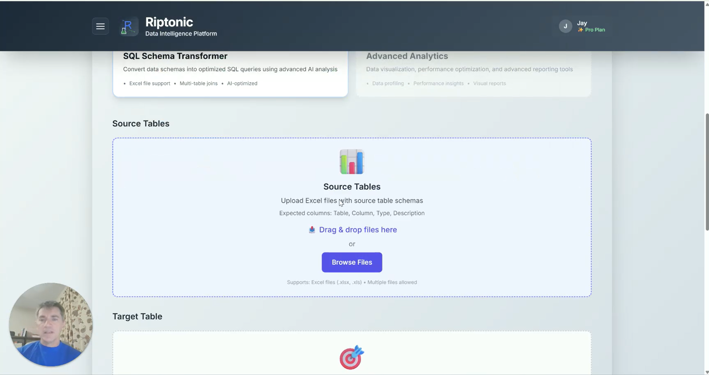
Task: Click the scrollbar down arrow
Action: point(707,372)
